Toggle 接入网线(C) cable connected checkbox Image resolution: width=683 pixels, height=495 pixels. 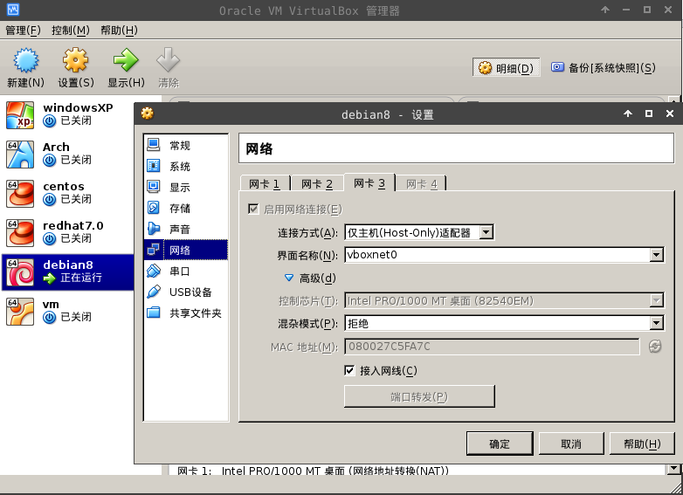tap(349, 370)
